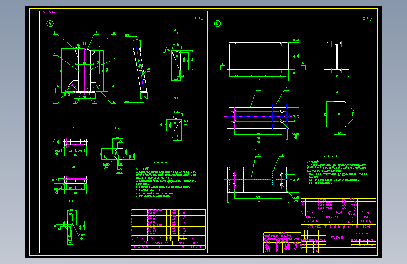Image resolution: width=407 pixels, height=264 pixels.
Task: Click the circled B sheet label
Action: 217,23
